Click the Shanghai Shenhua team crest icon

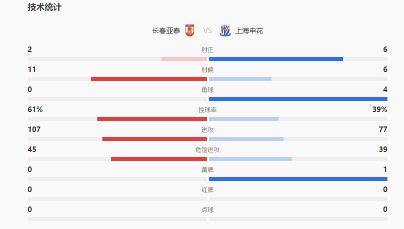pos(225,30)
